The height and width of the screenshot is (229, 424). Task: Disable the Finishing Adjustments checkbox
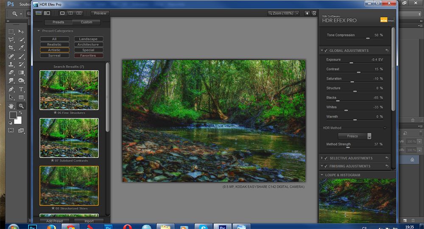[x=326, y=166]
